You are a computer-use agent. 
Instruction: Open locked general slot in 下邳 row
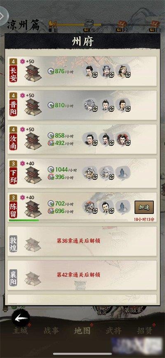tap(123, 173)
